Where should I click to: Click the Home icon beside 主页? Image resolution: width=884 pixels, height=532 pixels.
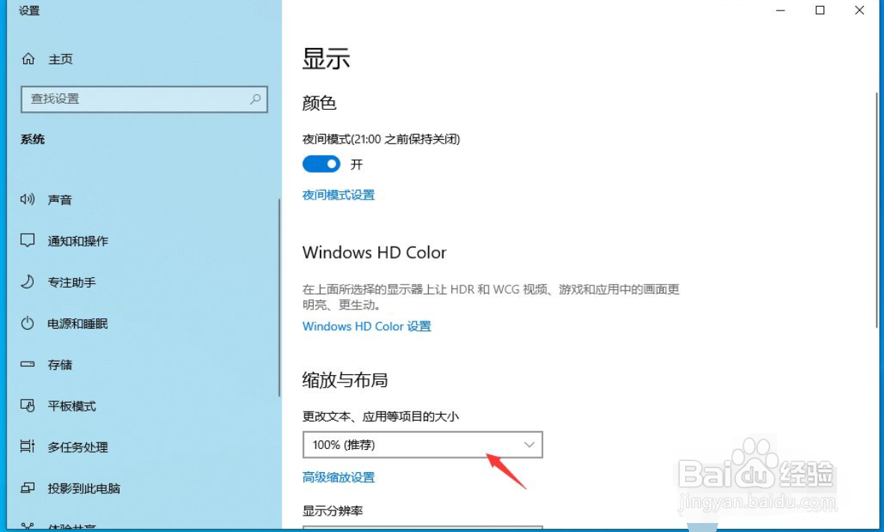[x=28, y=58]
